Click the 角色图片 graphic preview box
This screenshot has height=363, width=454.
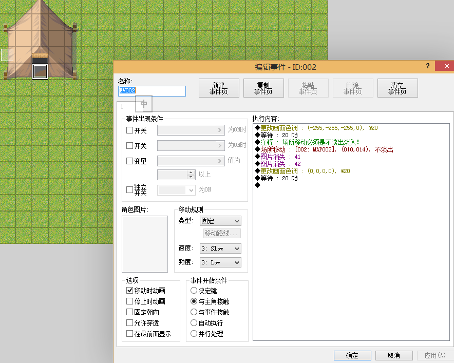145,244
